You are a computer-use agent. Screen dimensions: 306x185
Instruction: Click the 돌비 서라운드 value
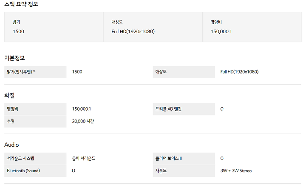[84, 159]
